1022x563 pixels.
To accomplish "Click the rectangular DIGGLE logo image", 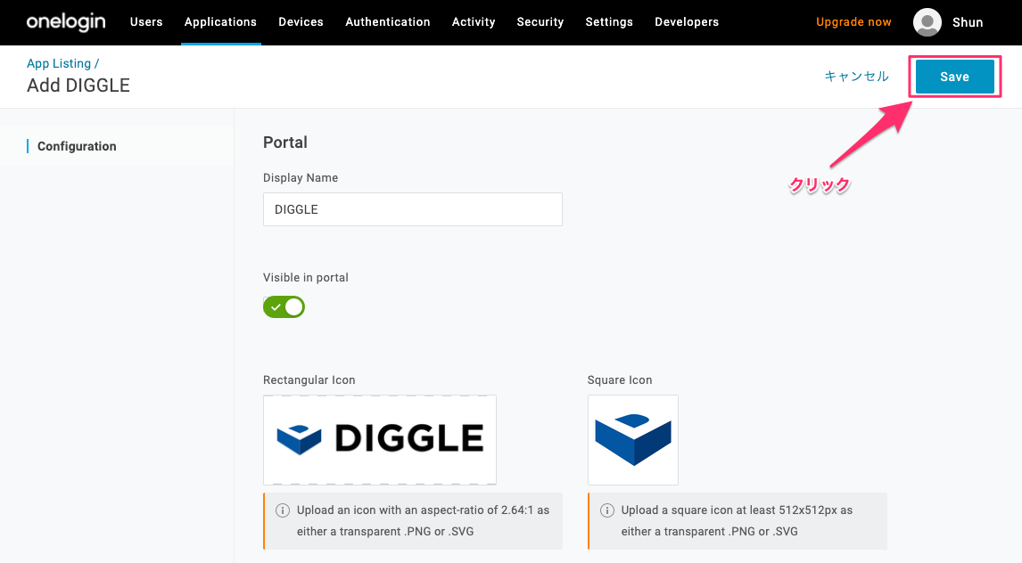I will (380, 439).
